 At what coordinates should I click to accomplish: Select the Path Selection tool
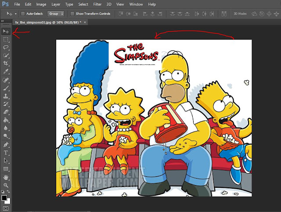pyautogui.click(x=6, y=161)
